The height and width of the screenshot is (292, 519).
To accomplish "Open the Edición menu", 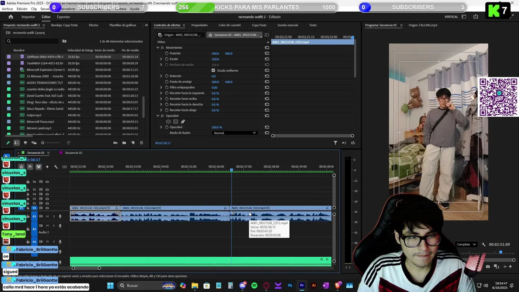I will tap(22, 9).
